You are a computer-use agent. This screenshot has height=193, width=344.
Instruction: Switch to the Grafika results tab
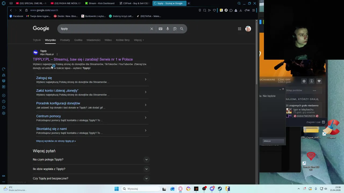pos(78,40)
